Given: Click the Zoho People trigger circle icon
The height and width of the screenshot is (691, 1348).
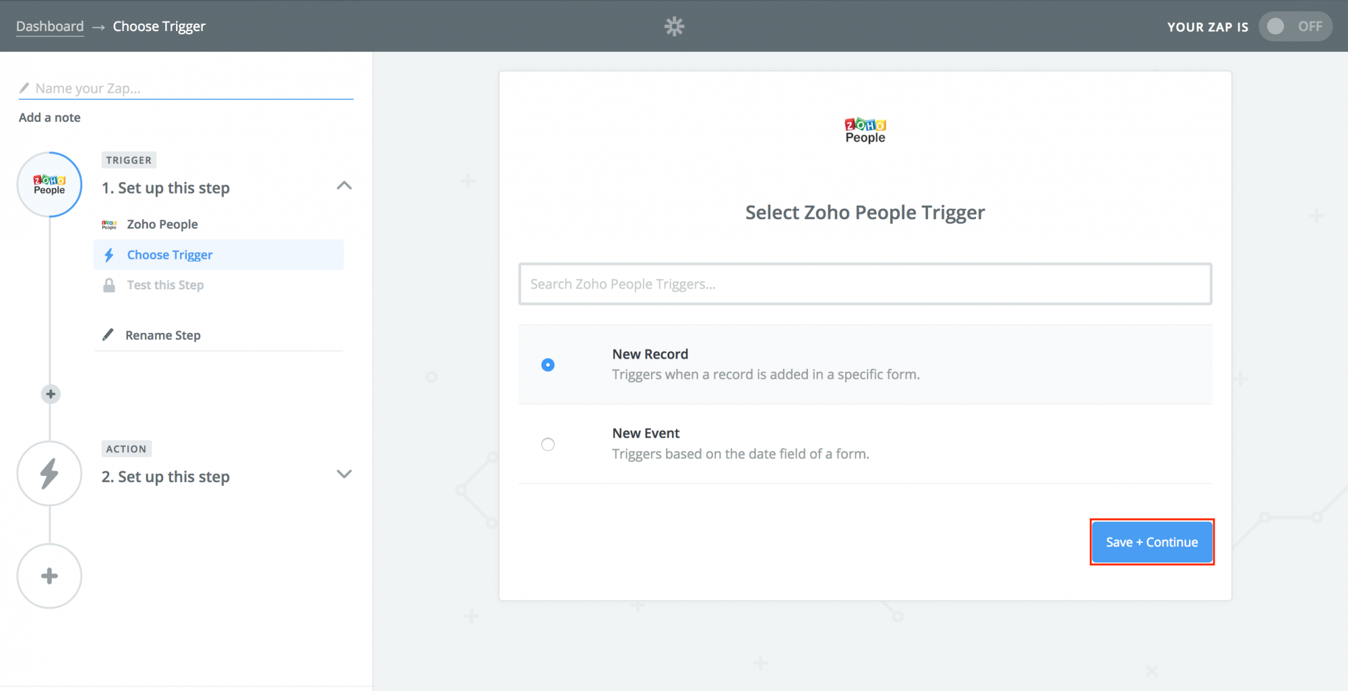Looking at the screenshot, I should tap(49, 185).
